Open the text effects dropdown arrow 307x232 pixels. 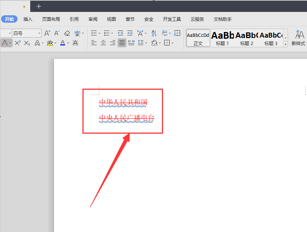(x=43, y=43)
